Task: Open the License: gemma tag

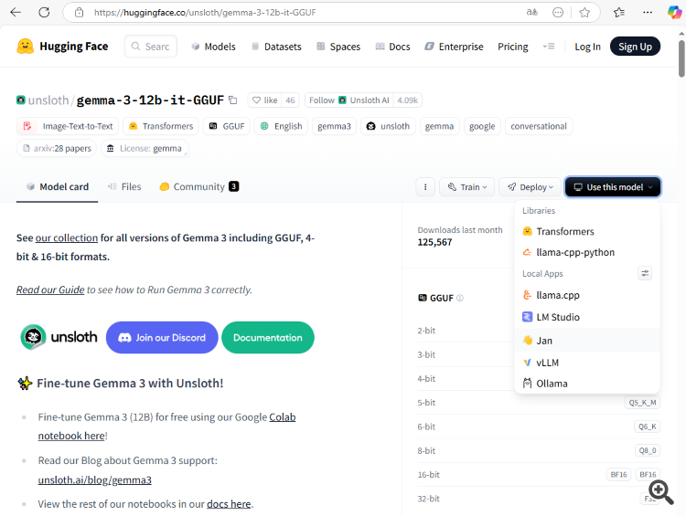Action: [x=145, y=149]
